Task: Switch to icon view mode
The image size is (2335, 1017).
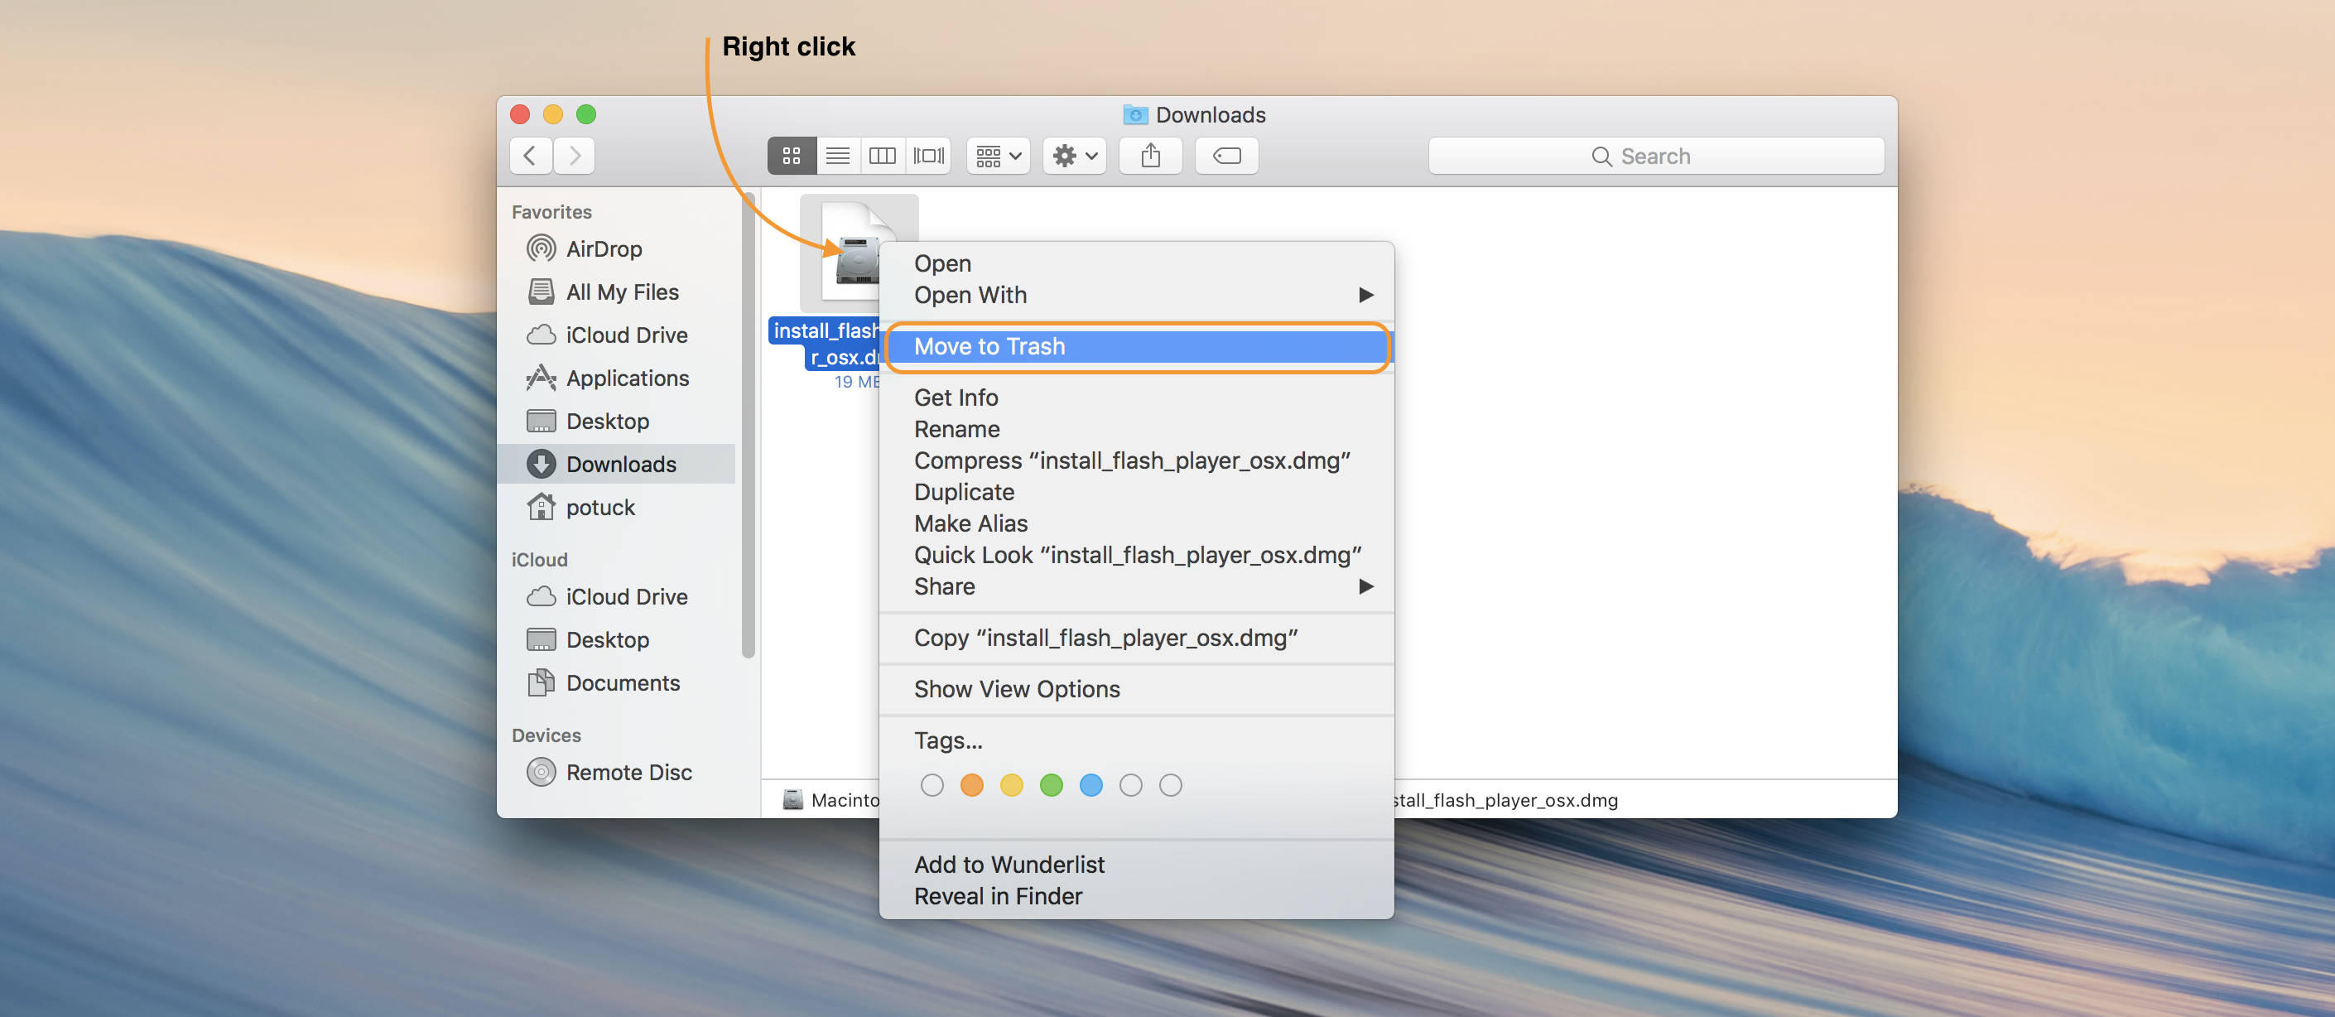Action: click(x=792, y=156)
